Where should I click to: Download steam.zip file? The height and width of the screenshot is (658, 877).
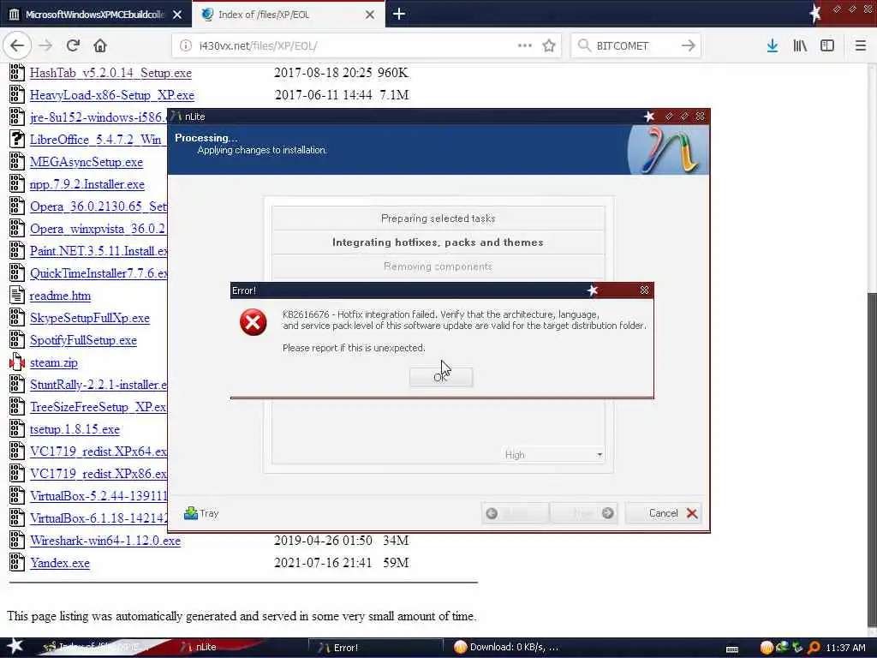54,362
